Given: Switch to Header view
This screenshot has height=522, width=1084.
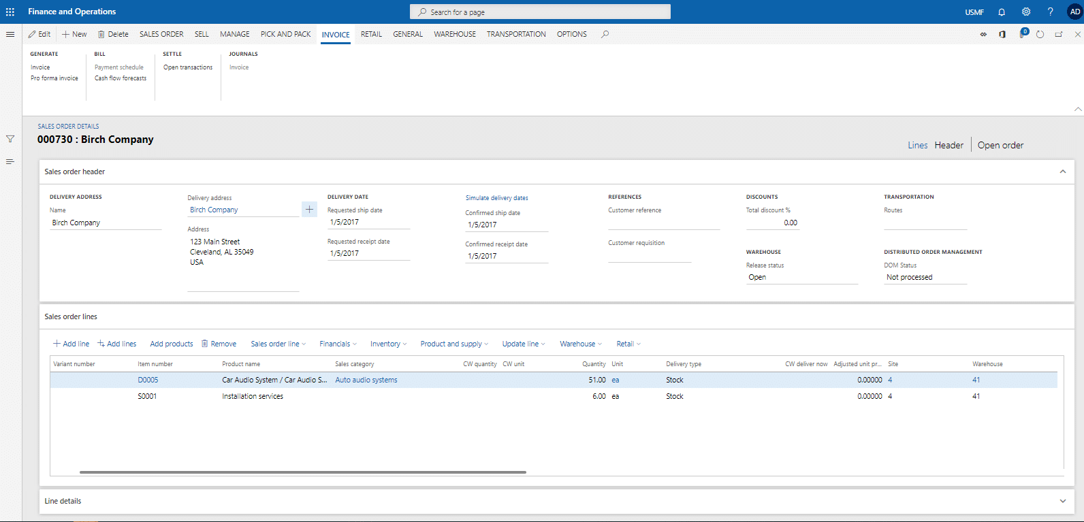Looking at the screenshot, I should coord(948,145).
